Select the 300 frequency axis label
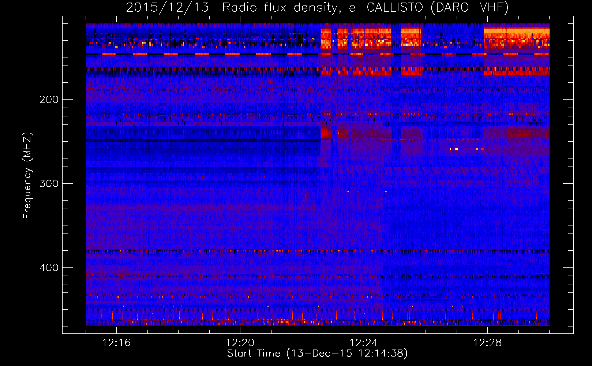 49,183
